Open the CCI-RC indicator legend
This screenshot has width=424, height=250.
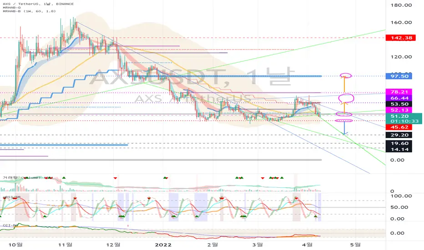pyautogui.click(x=10, y=225)
